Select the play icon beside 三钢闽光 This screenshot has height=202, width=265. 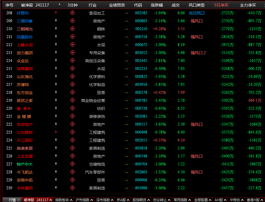pos(72,29)
